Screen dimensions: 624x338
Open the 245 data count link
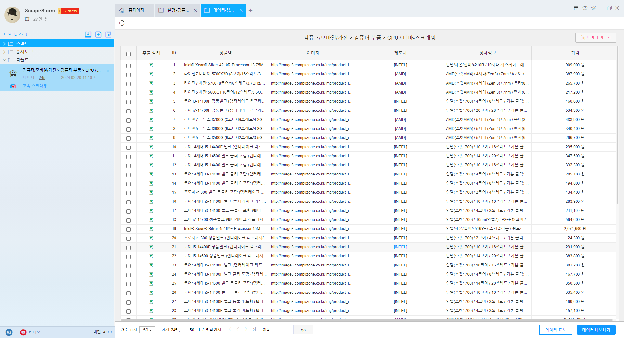point(42,78)
